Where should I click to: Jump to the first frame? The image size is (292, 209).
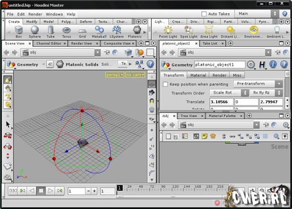pos(13,190)
